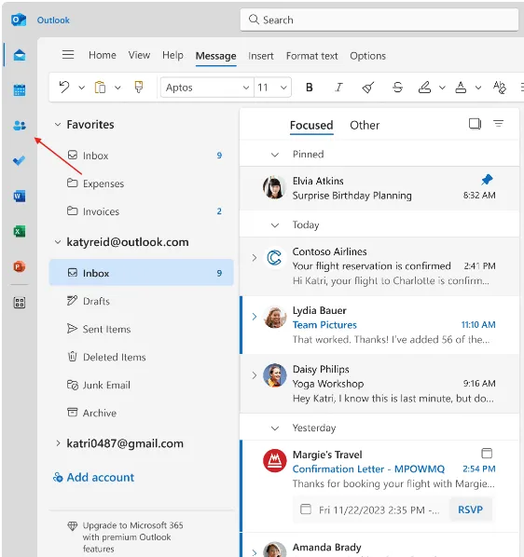This screenshot has height=557, width=524.
Task: Launch Word from the app rail
Action: pyautogui.click(x=20, y=196)
